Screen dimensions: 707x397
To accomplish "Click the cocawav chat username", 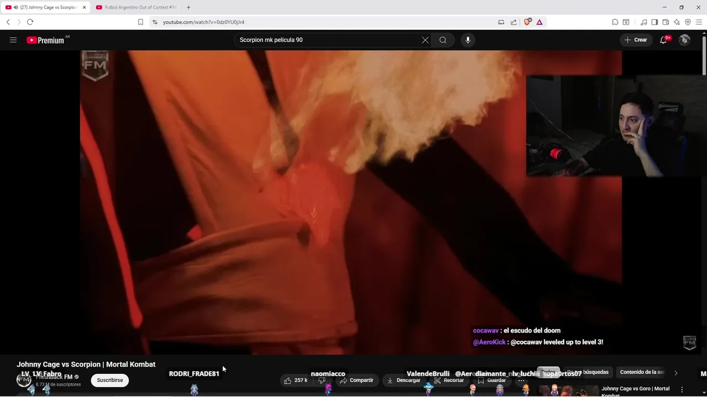I will pos(486,330).
